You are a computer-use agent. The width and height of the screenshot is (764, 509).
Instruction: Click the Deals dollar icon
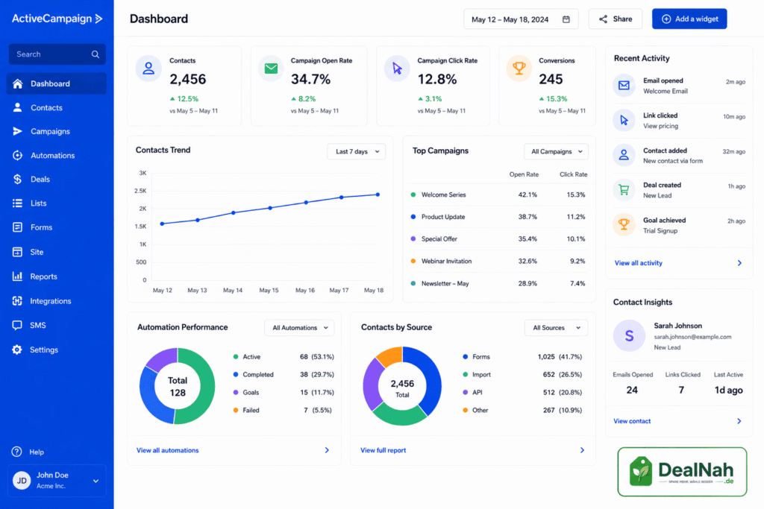(x=18, y=179)
